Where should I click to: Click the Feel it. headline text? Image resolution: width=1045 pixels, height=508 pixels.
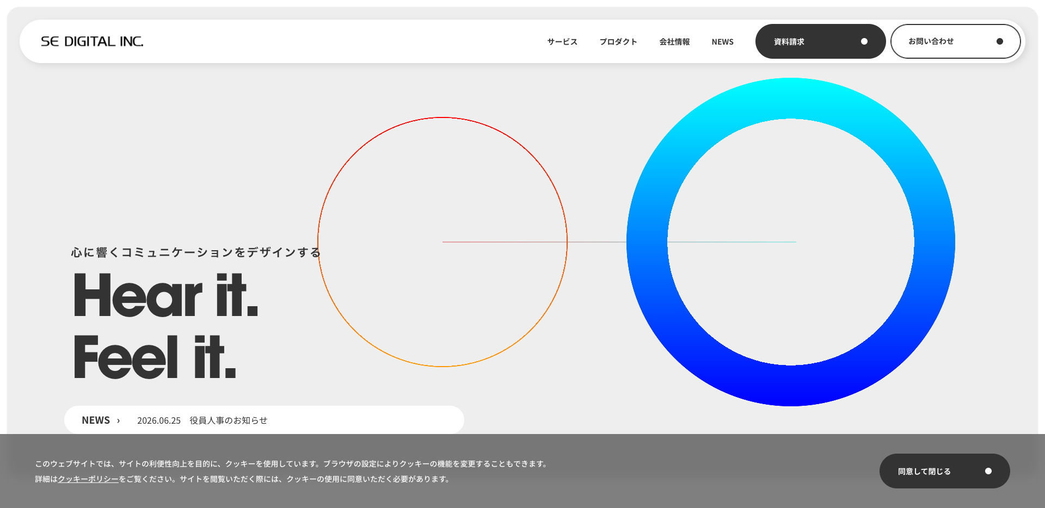pos(155,356)
